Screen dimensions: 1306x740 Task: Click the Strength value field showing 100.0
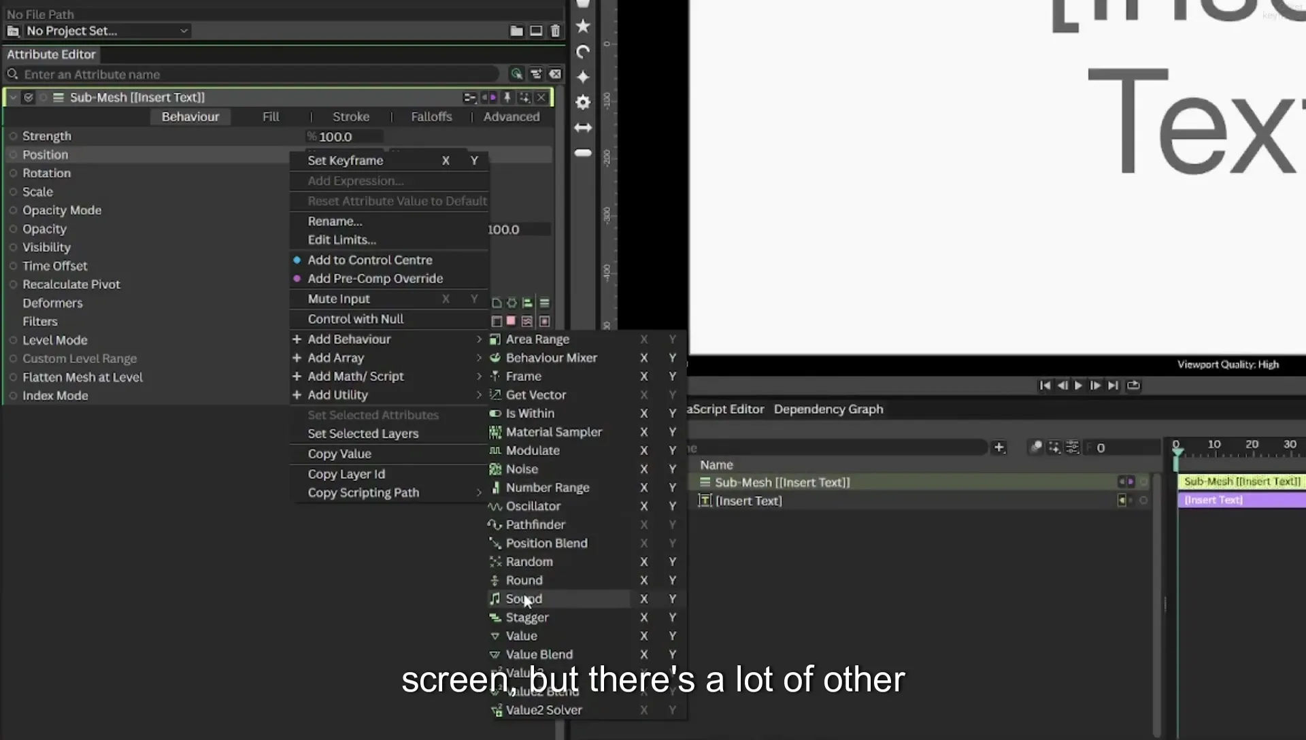344,137
